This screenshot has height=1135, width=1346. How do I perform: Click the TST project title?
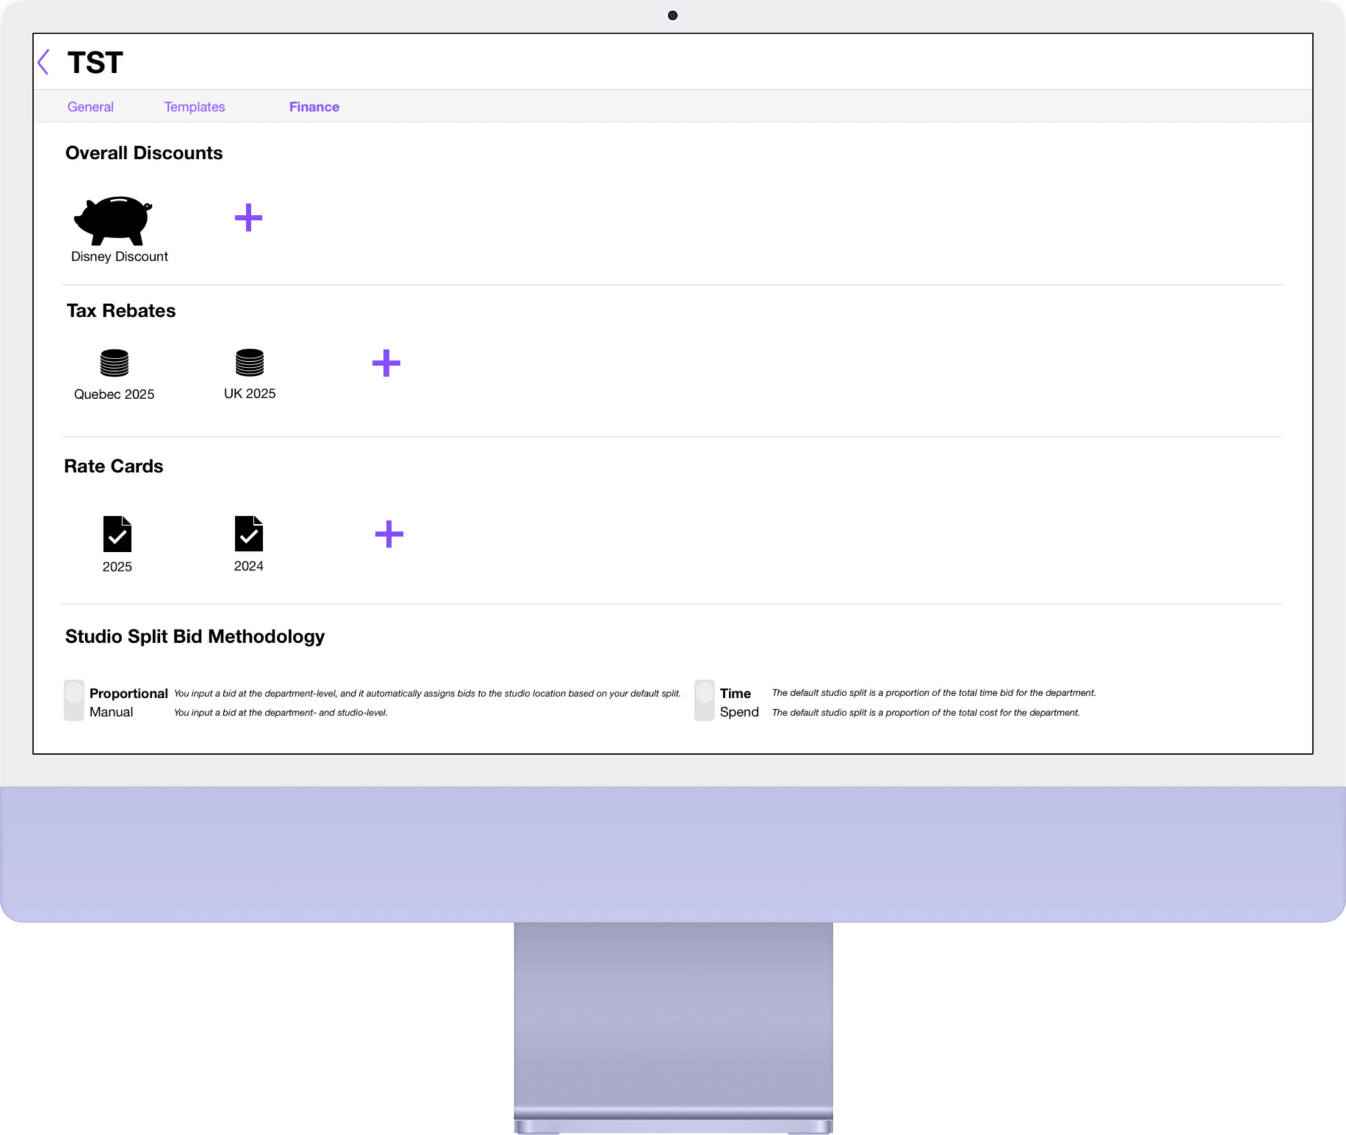[95, 63]
